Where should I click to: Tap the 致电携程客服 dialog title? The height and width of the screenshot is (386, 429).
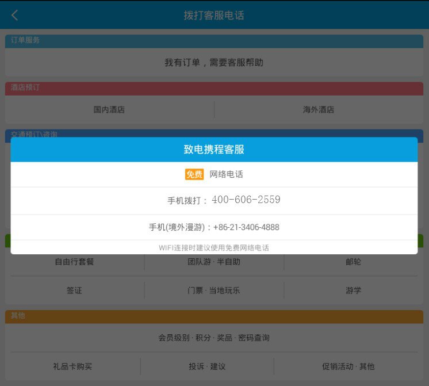click(214, 150)
